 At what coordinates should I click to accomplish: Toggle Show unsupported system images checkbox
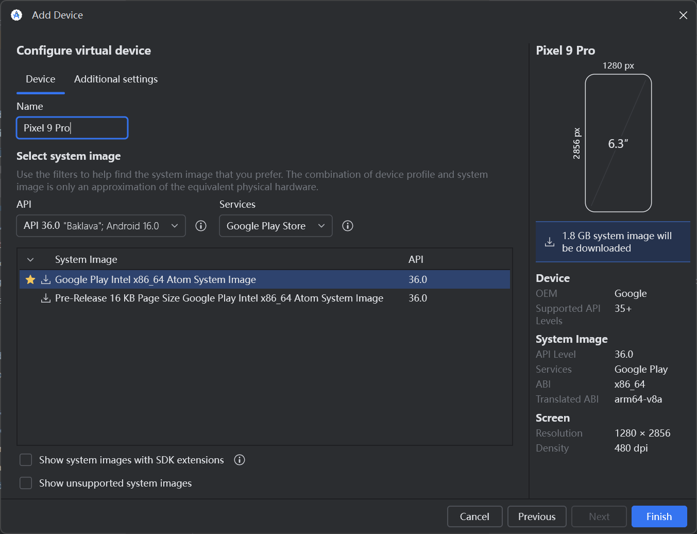pos(26,483)
